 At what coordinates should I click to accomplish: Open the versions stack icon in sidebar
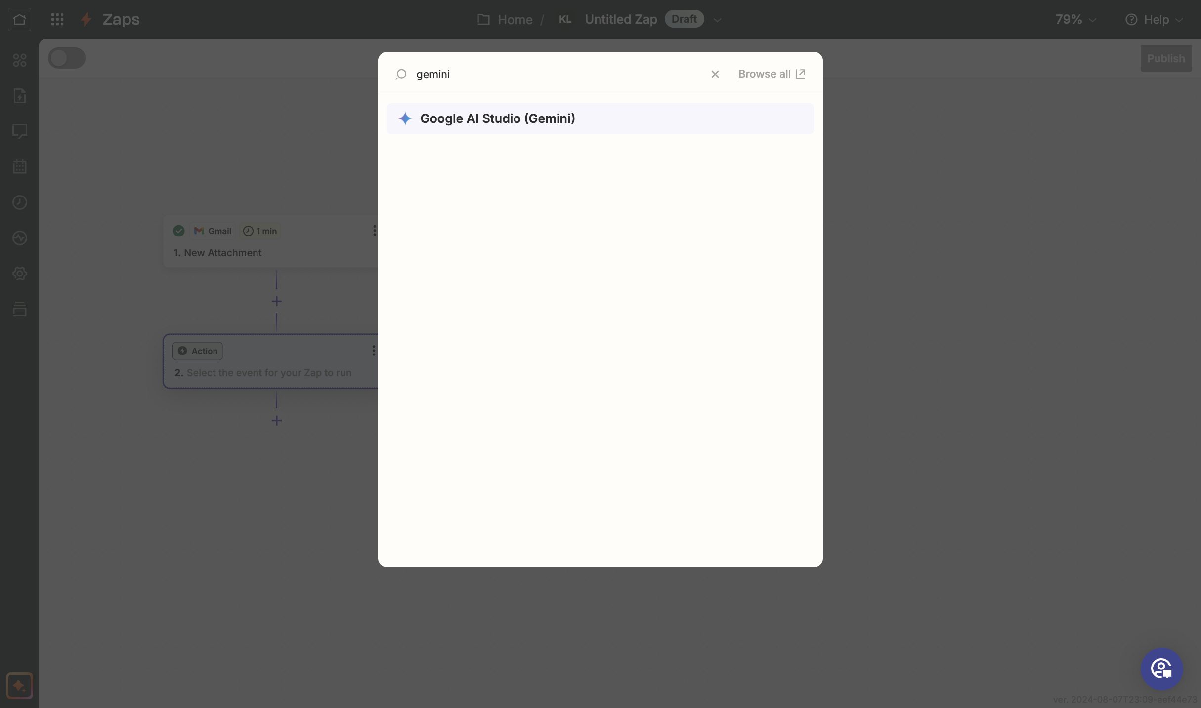(20, 309)
